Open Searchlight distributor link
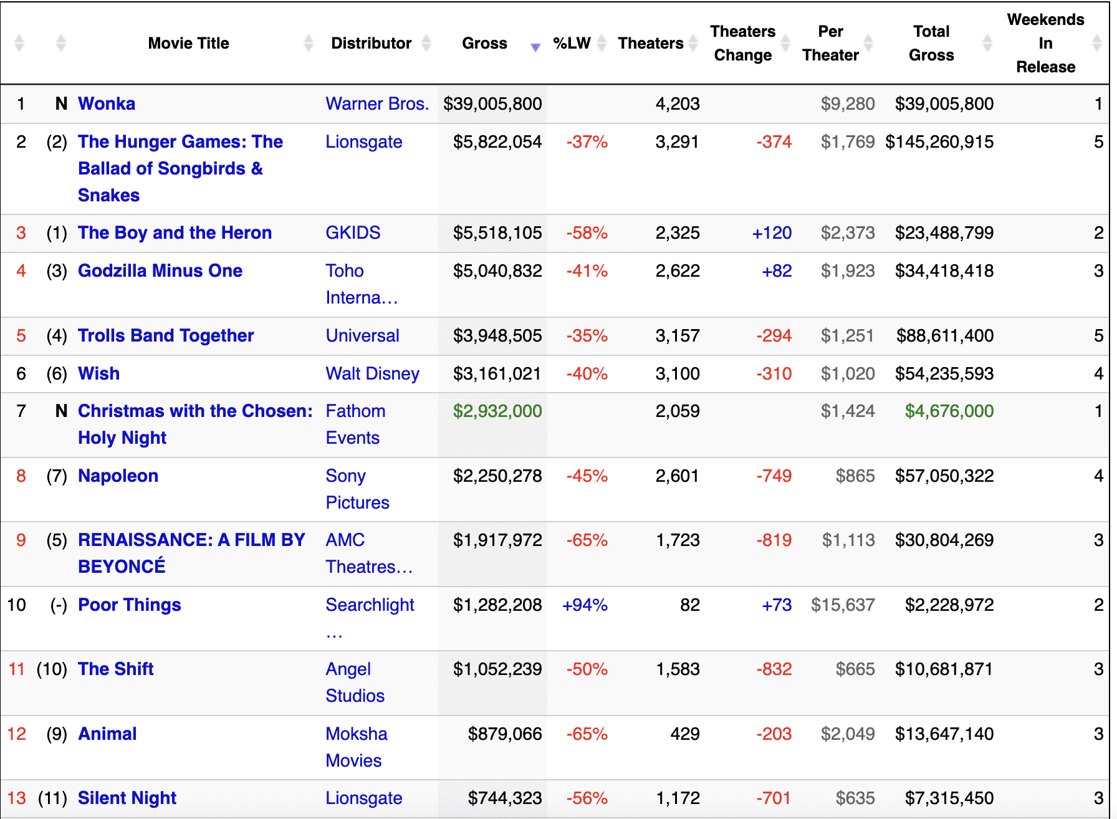This screenshot has height=819, width=1117. 370,618
